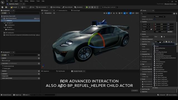Open Class Settings
This screenshot has height=100, width=178.
click(55, 7)
